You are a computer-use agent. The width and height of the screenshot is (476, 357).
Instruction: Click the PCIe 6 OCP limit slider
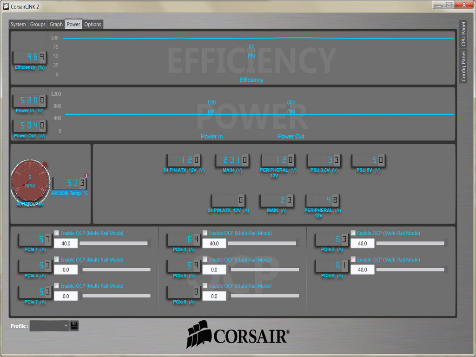(x=412, y=270)
